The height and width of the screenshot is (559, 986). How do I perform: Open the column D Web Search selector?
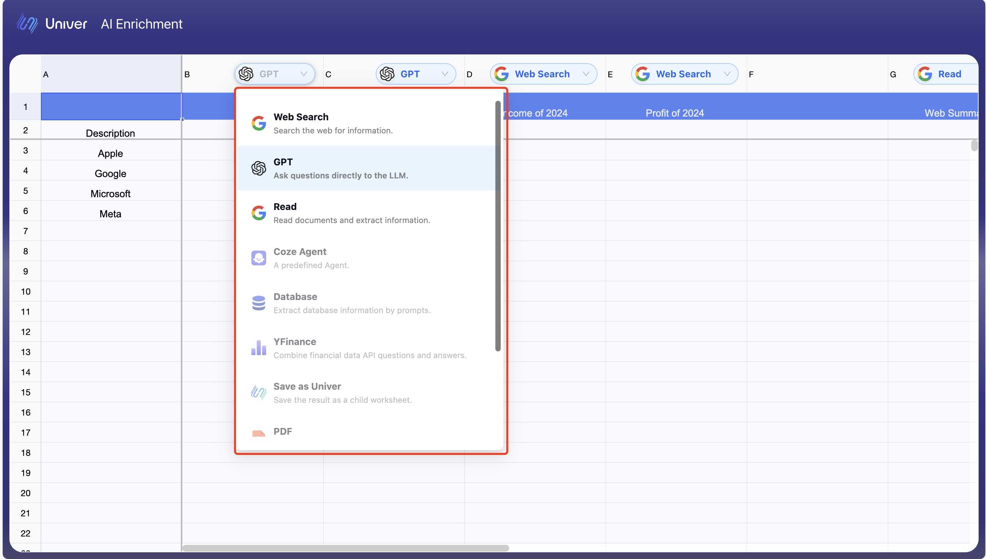tap(543, 74)
